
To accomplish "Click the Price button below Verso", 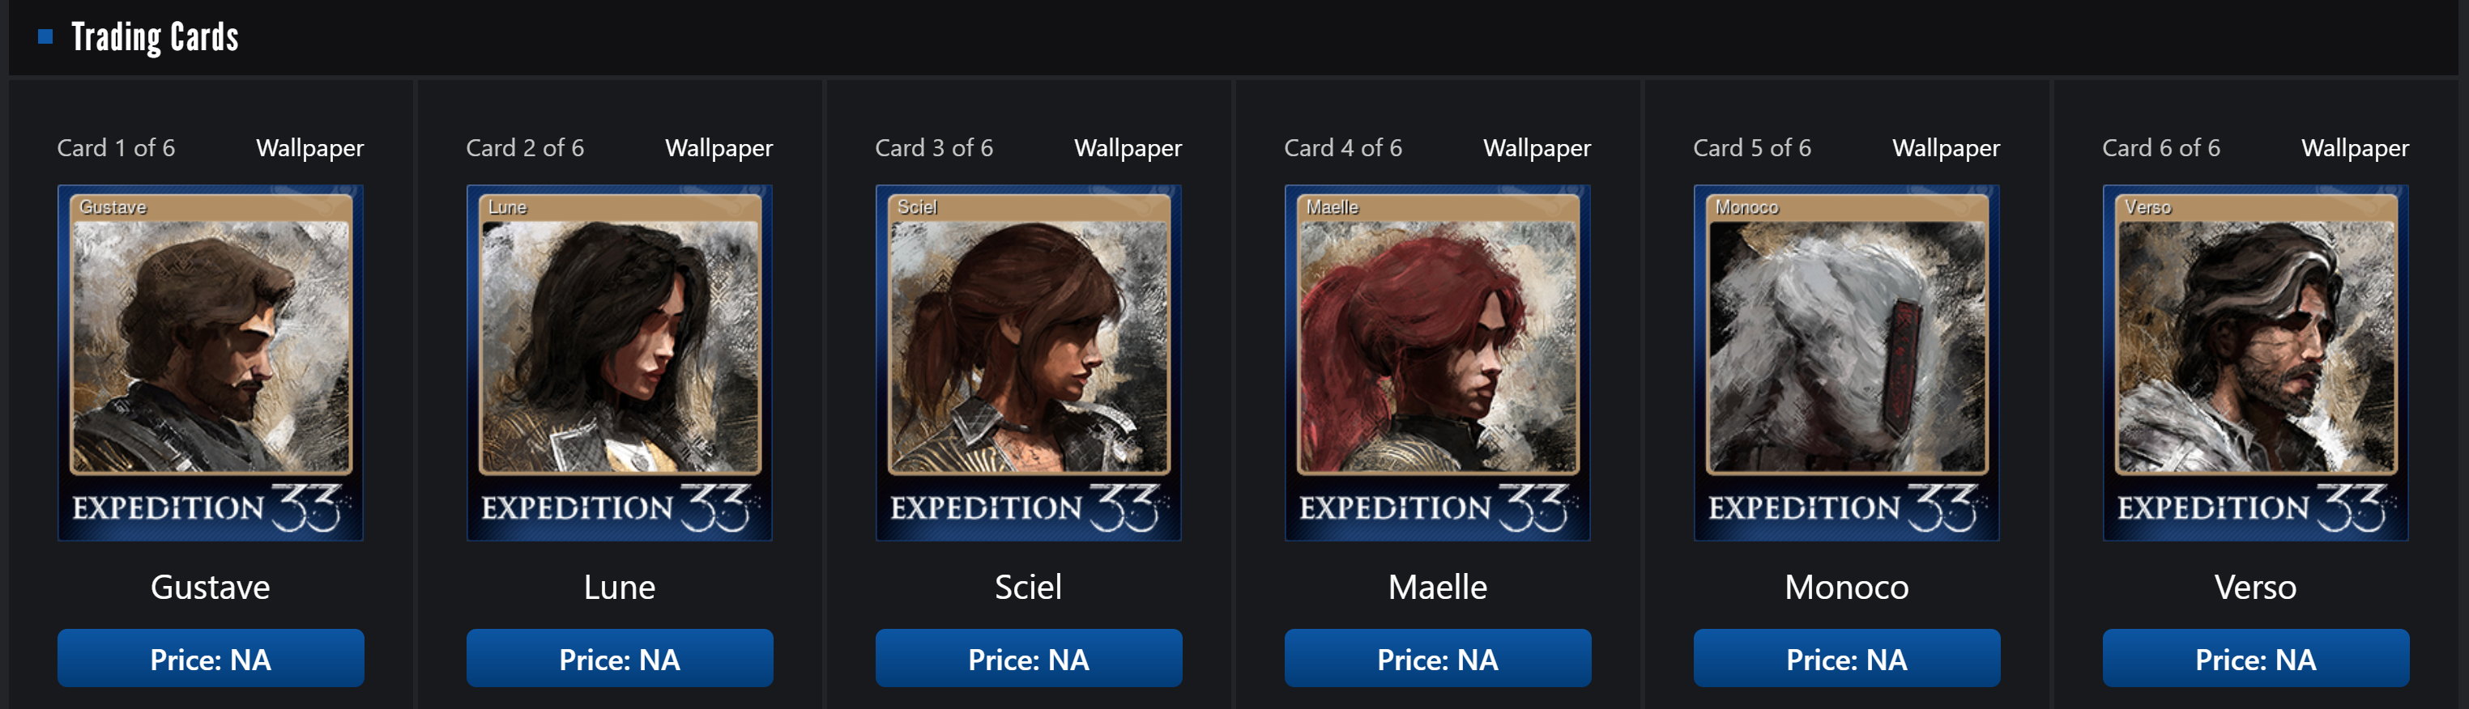I will tap(2255, 658).
